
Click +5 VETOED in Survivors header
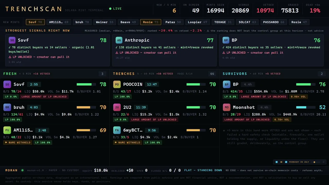(273, 74)
